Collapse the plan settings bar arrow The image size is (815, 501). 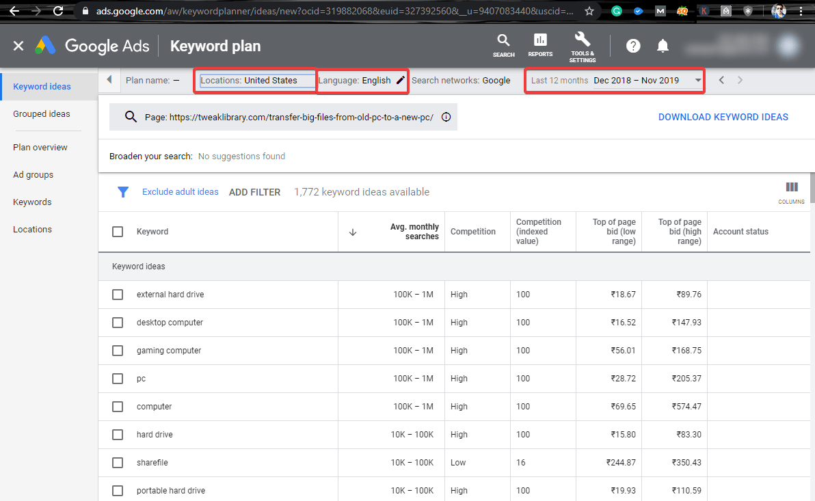click(109, 80)
